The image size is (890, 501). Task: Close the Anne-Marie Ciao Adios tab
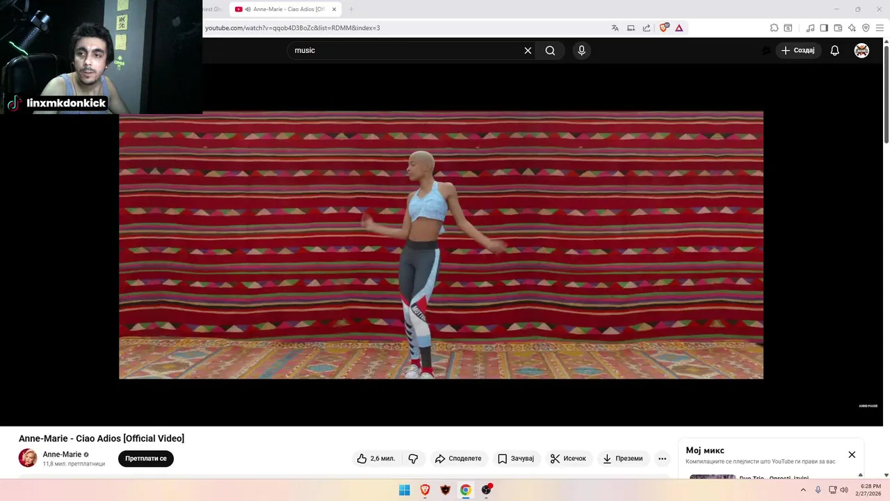(334, 9)
